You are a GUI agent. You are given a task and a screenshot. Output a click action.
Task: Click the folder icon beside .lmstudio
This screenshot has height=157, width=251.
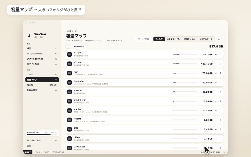tap(69, 83)
